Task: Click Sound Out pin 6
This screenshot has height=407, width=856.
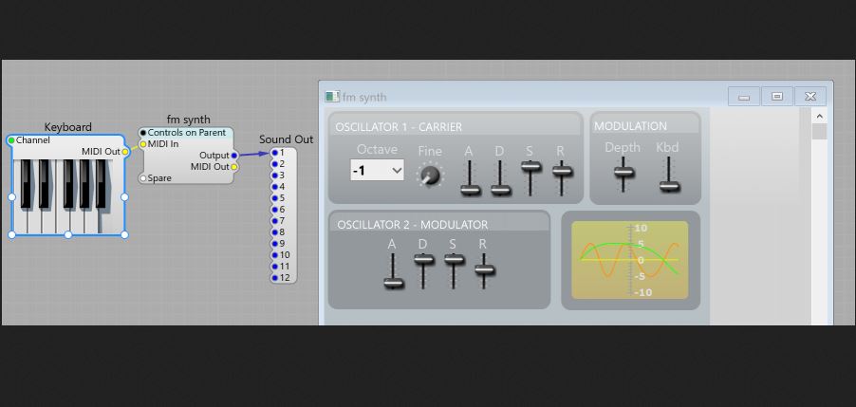Action: [x=274, y=210]
